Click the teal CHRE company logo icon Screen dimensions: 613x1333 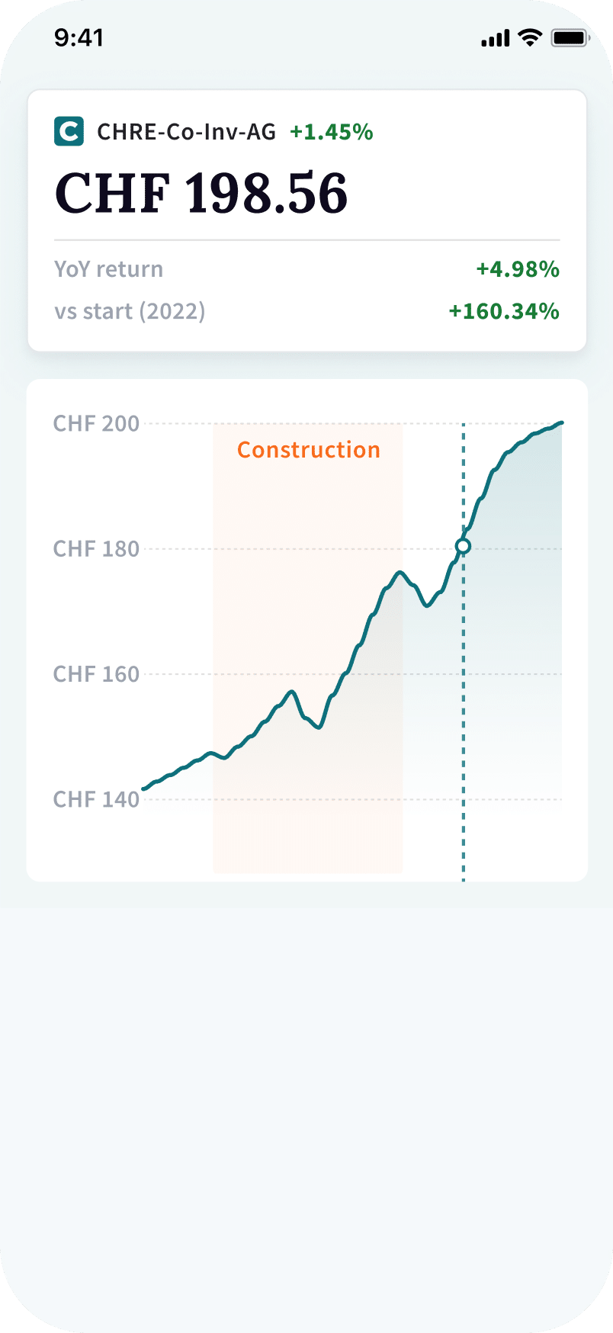pyautogui.click(x=69, y=132)
